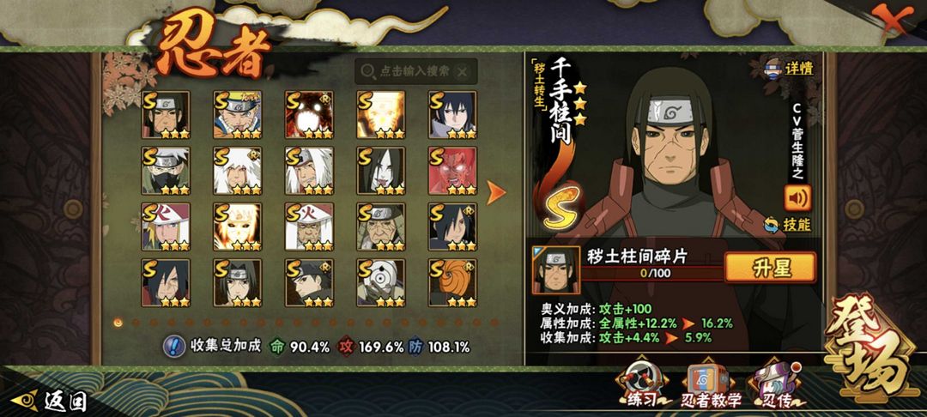Play the voice sample speaker icon
This screenshot has height=417, width=927.
tap(797, 198)
